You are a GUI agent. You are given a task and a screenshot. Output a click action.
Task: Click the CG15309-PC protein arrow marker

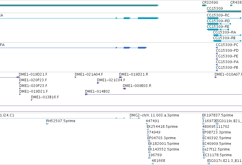[217, 48]
